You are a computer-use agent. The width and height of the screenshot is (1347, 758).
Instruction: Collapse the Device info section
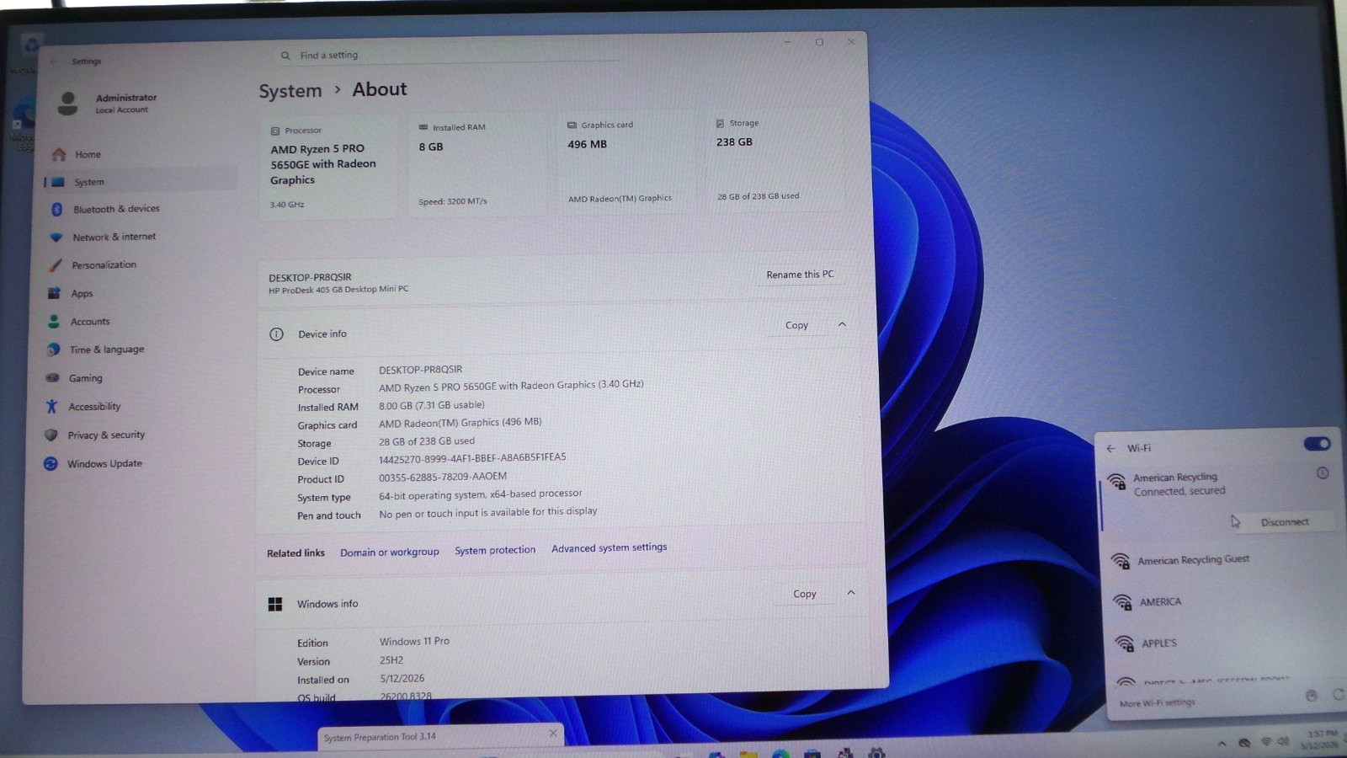click(842, 324)
